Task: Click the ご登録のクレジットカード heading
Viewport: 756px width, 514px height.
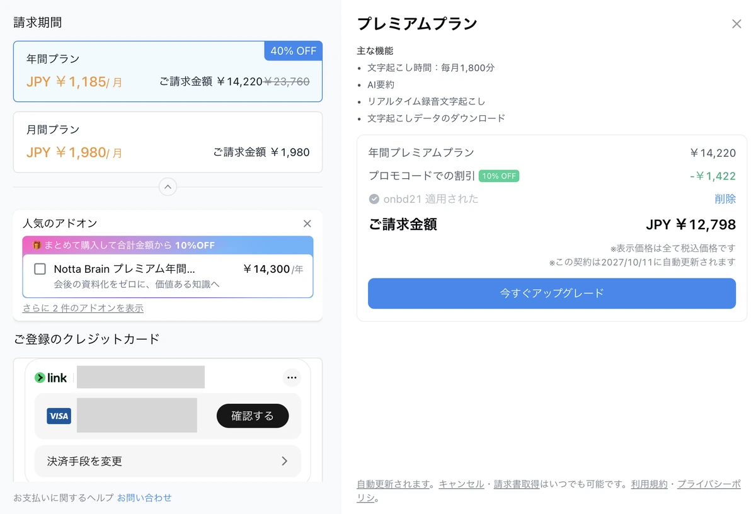Action: click(x=87, y=339)
